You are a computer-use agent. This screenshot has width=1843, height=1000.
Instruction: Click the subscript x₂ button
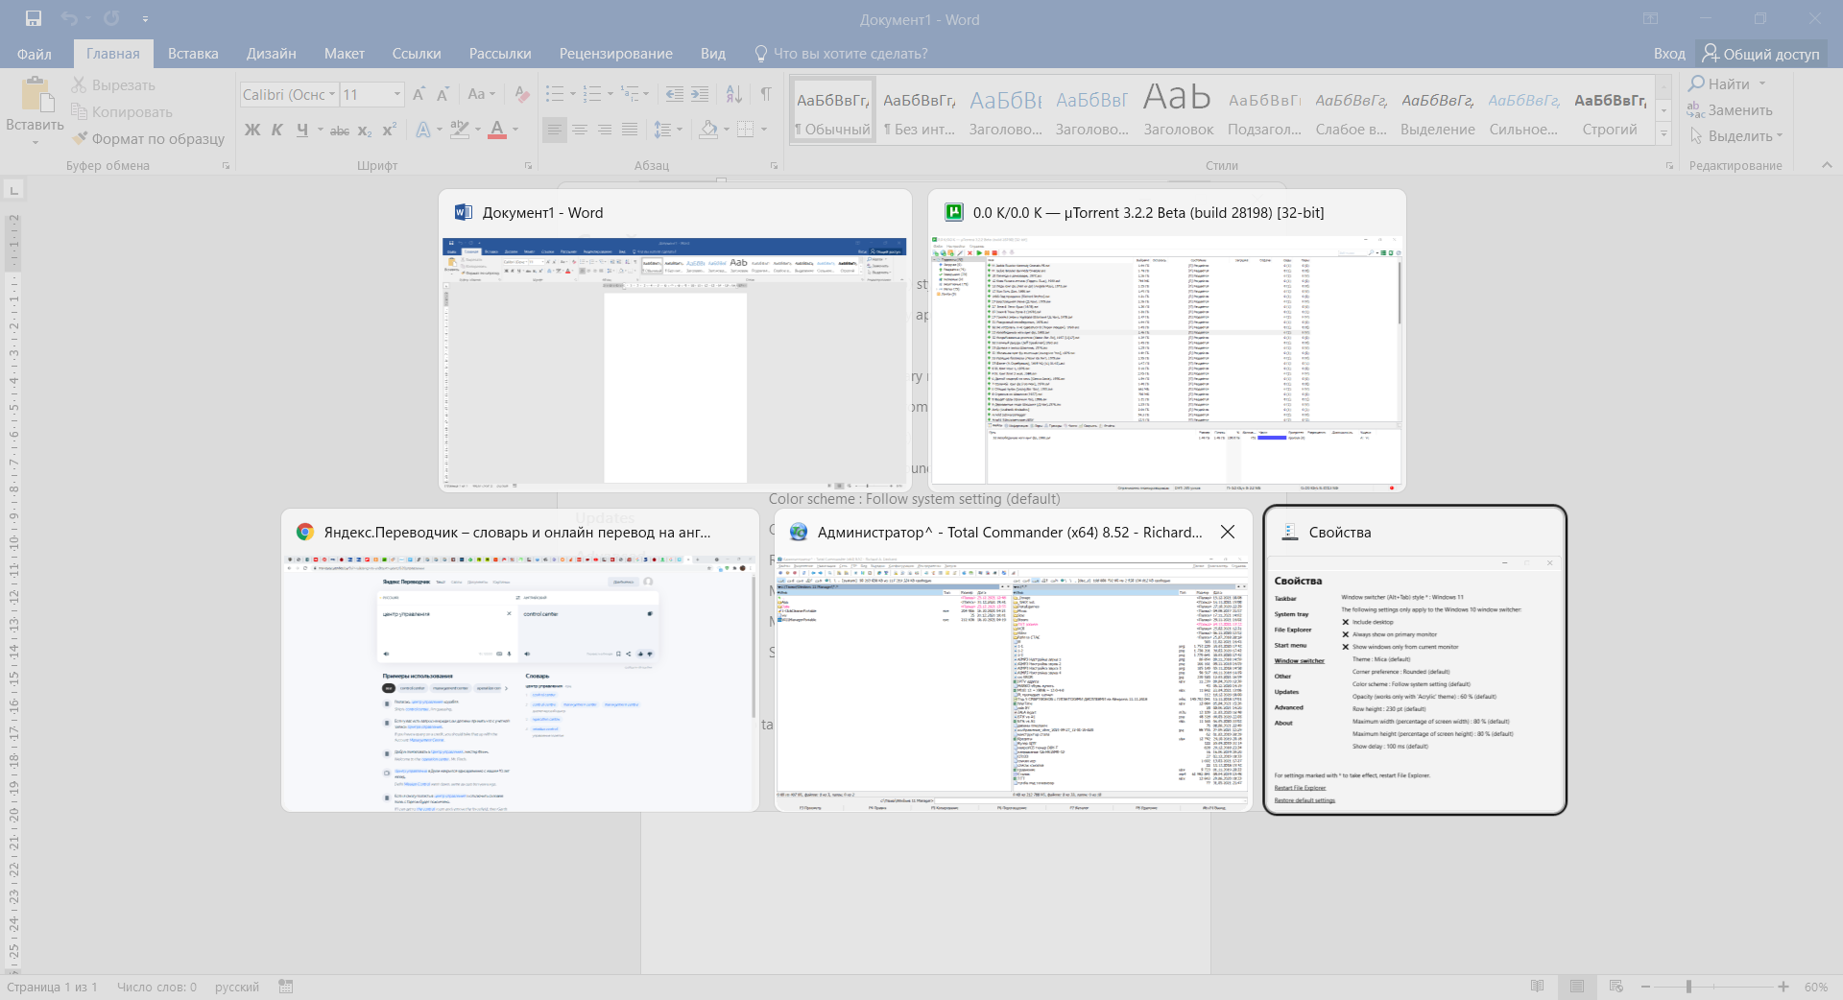pyautogui.click(x=365, y=130)
